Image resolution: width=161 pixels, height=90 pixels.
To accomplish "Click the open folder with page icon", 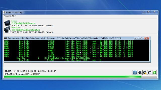I will pyautogui.click(x=150, y=72).
